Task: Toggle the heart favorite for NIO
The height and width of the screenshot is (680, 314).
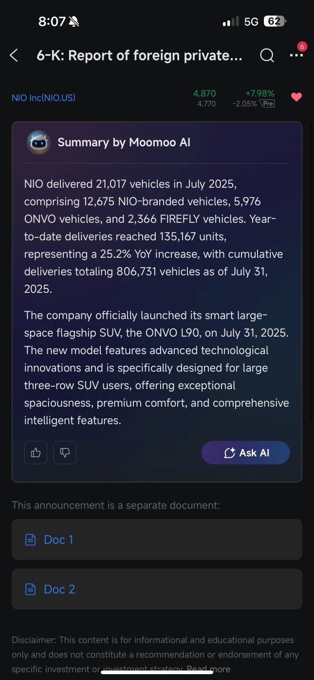Action: pos(296,97)
